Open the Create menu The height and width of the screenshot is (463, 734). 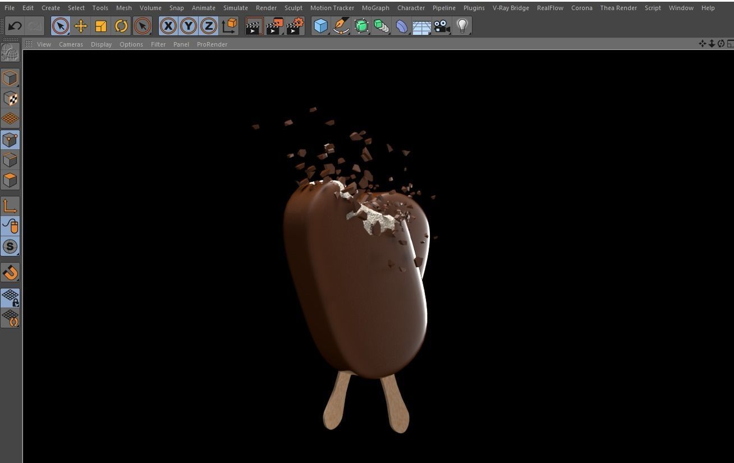[51, 8]
